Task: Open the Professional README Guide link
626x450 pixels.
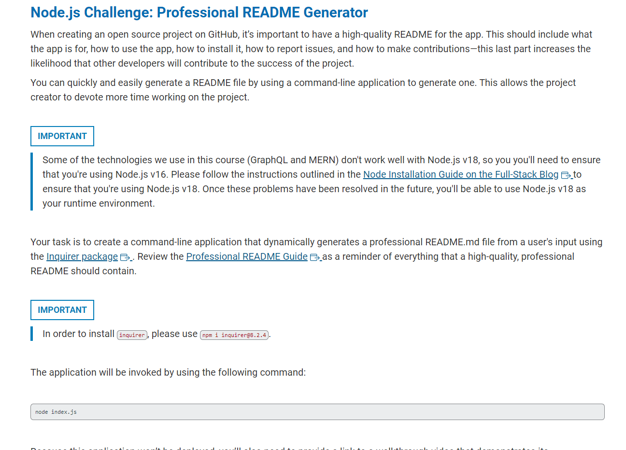Action: click(247, 256)
